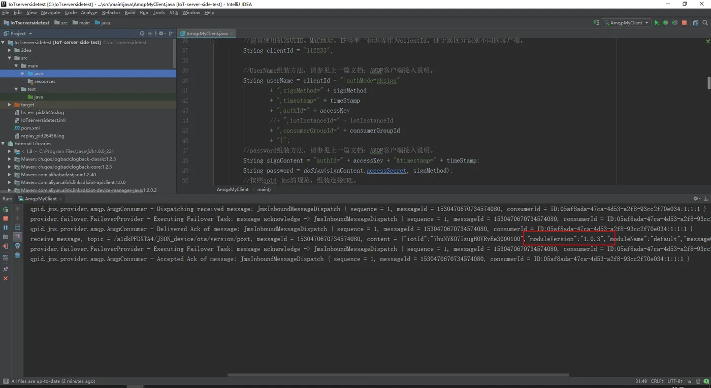Click src in navigation bar
The width and height of the screenshot is (711, 388).
coord(61,23)
